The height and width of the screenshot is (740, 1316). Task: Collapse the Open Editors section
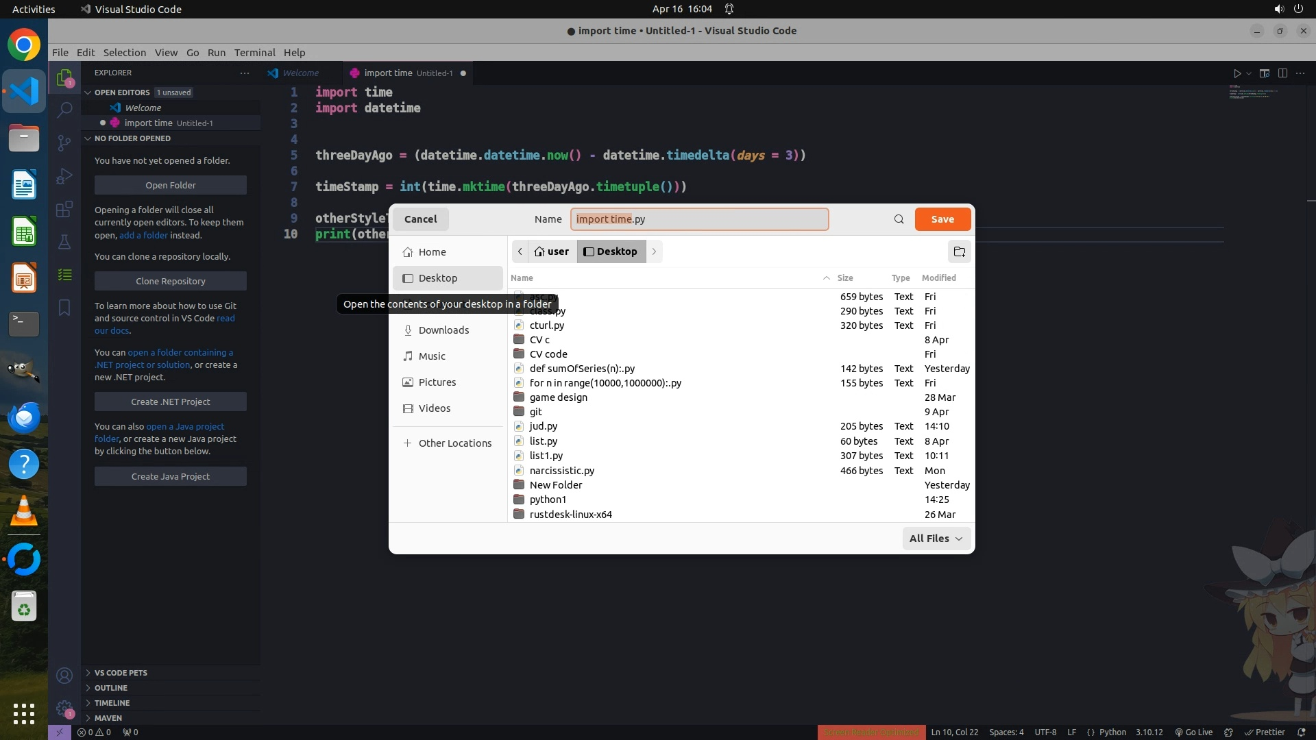[122, 92]
